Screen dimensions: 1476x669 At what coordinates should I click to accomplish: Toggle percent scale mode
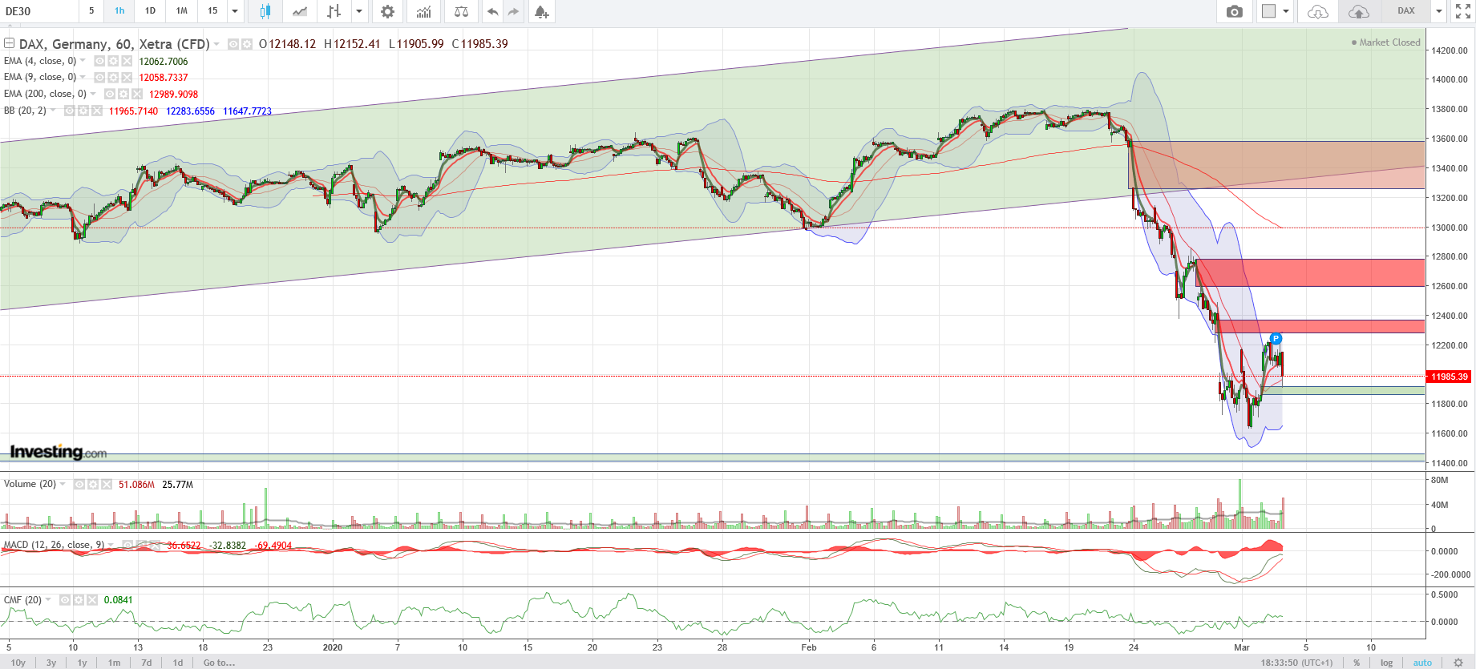point(1357,663)
